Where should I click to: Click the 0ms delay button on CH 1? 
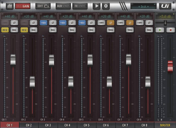pyautogui.click(x=14, y=30)
